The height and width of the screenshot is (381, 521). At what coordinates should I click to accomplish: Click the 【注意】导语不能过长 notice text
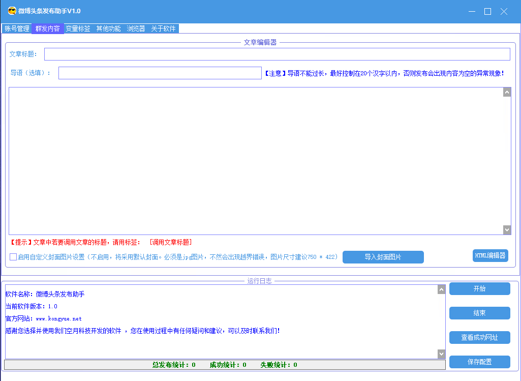[384, 73]
